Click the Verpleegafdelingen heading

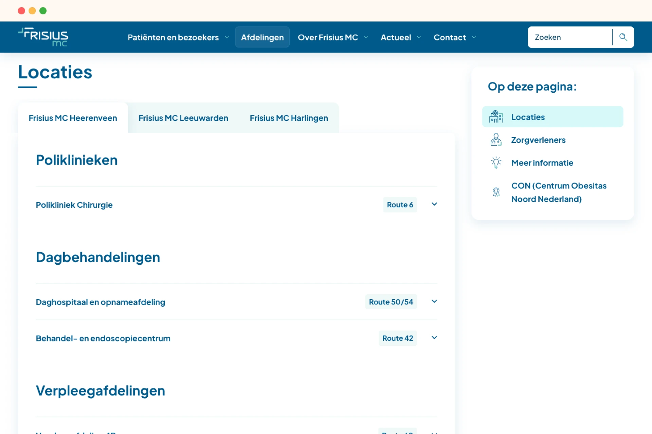pyautogui.click(x=101, y=391)
